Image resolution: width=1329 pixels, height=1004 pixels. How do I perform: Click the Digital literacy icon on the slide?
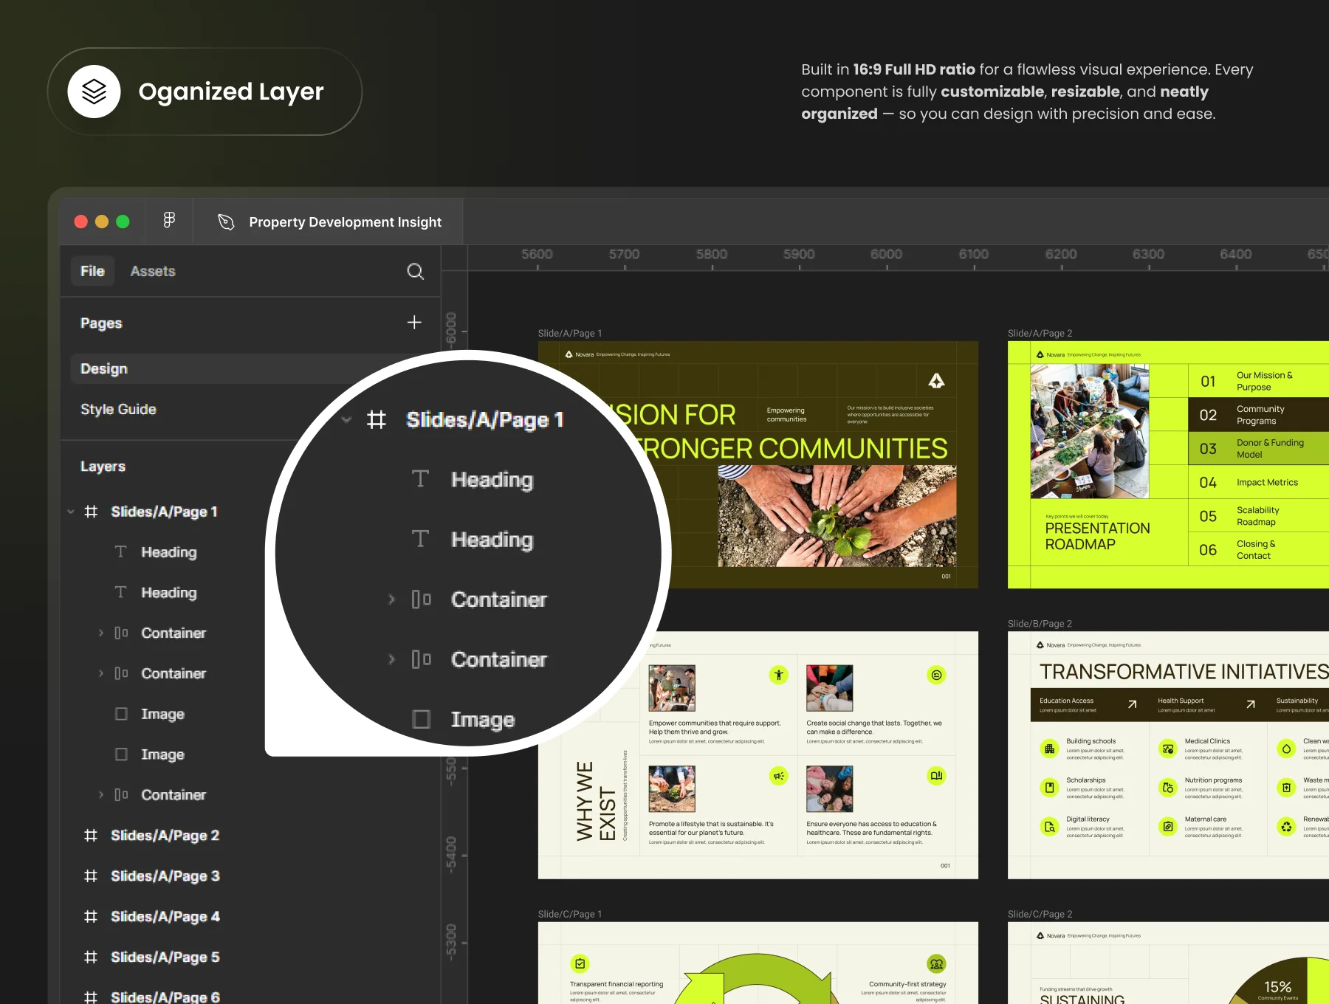tap(1049, 827)
